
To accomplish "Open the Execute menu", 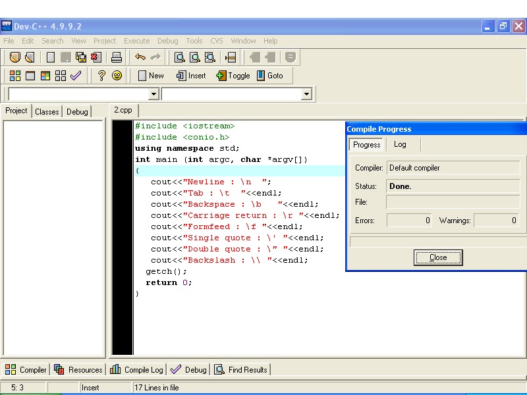I will (x=137, y=41).
